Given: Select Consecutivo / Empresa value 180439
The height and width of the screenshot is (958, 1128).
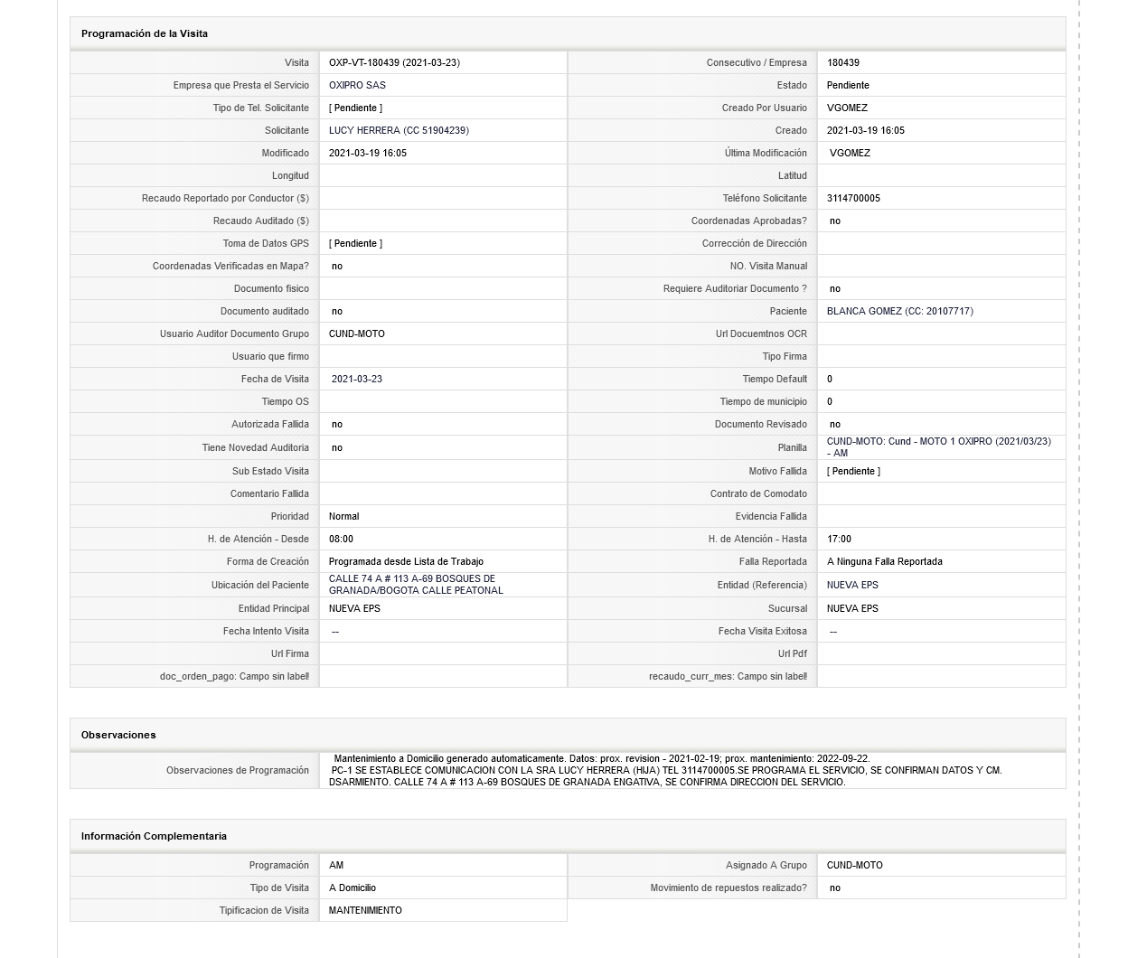Looking at the screenshot, I should pos(843,62).
